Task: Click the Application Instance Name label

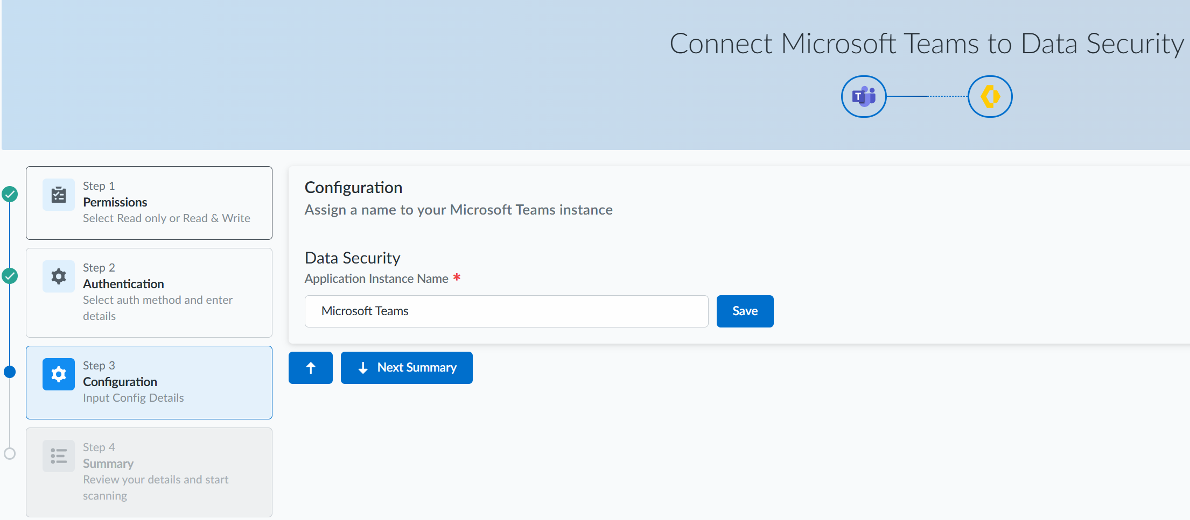Action: coord(376,279)
